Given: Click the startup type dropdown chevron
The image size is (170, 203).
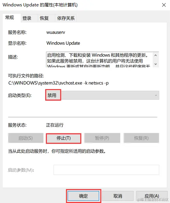Looking at the screenshot, I should [156, 95].
